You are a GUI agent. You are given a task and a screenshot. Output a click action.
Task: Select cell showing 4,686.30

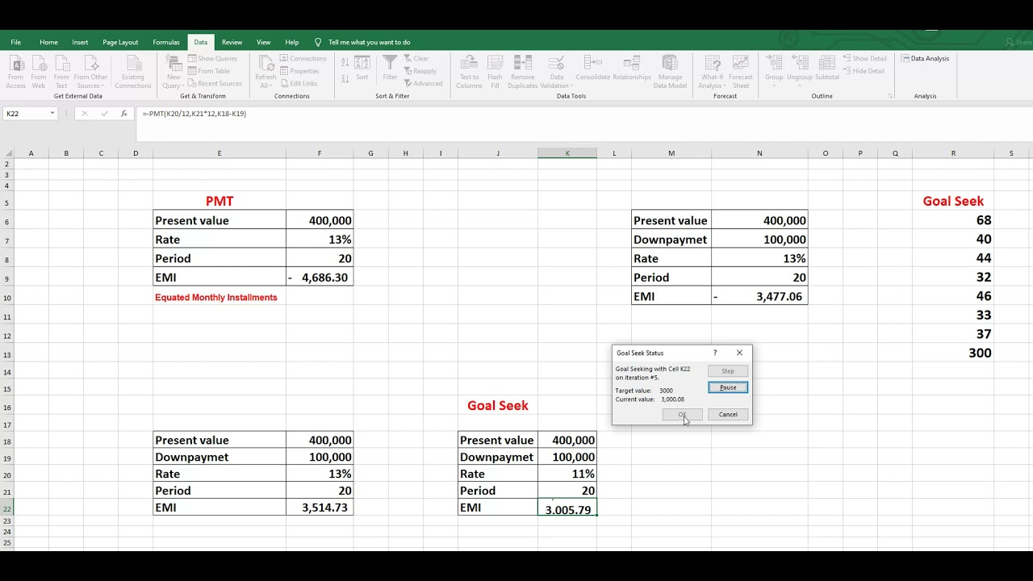[320, 278]
